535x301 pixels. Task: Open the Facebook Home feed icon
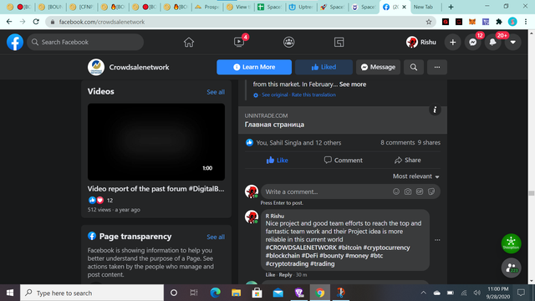click(x=189, y=43)
